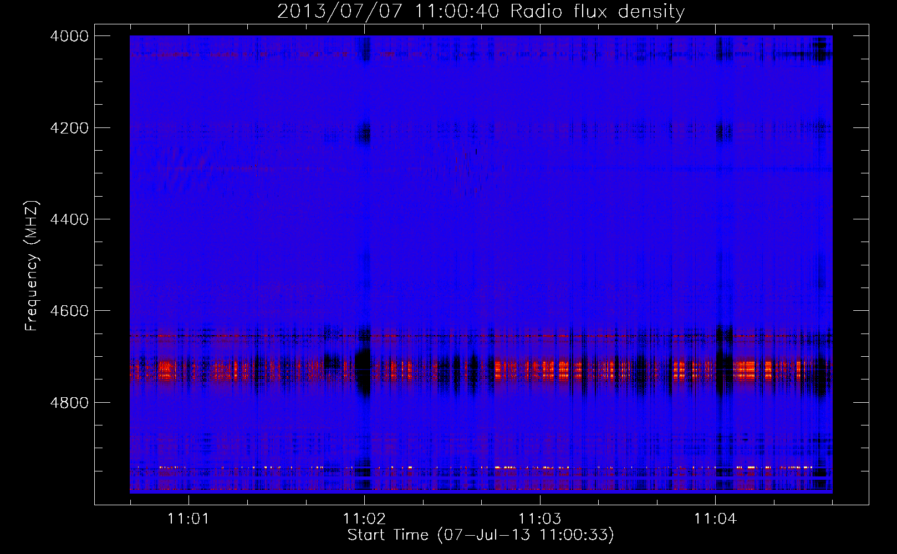Image resolution: width=897 pixels, height=554 pixels.
Task: Click the 4600 frequency tick label
Action: tap(69, 311)
